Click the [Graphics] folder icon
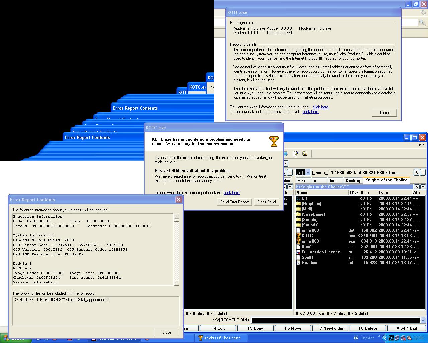This screenshot has height=343, width=428. (299, 204)
